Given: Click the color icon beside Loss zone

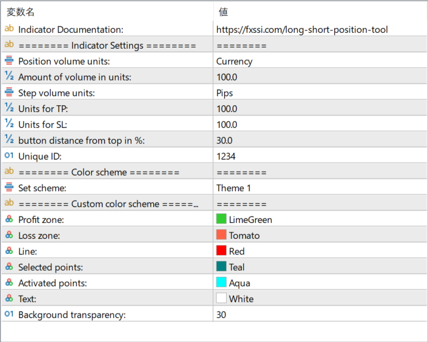Looking at the screenshot, I should (x=9, y=235).
